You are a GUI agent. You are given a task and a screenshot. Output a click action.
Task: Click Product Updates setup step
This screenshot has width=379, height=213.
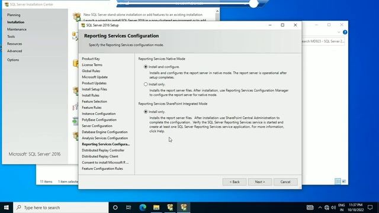tap(94, 83)
